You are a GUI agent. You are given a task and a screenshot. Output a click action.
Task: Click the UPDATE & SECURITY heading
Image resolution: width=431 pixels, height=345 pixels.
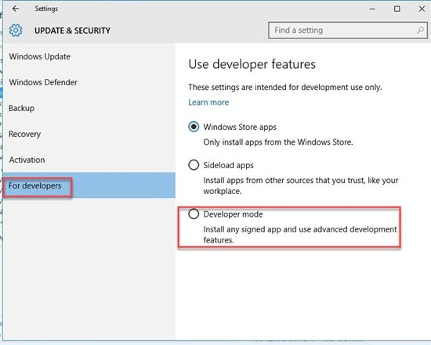point(73,31)
